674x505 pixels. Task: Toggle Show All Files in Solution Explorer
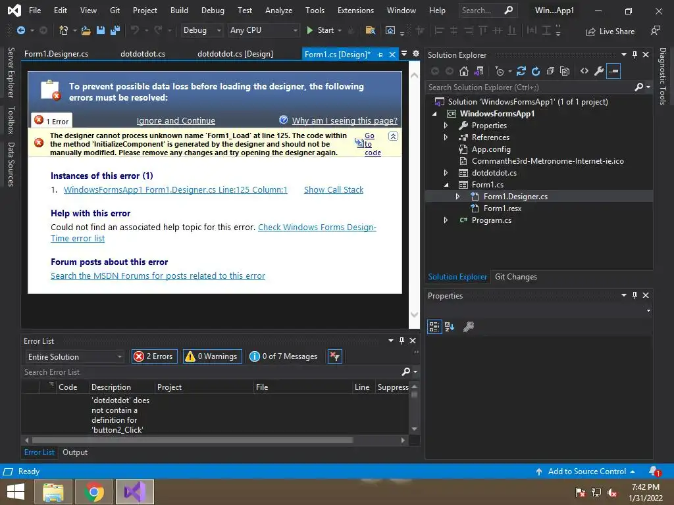[565, 71]
